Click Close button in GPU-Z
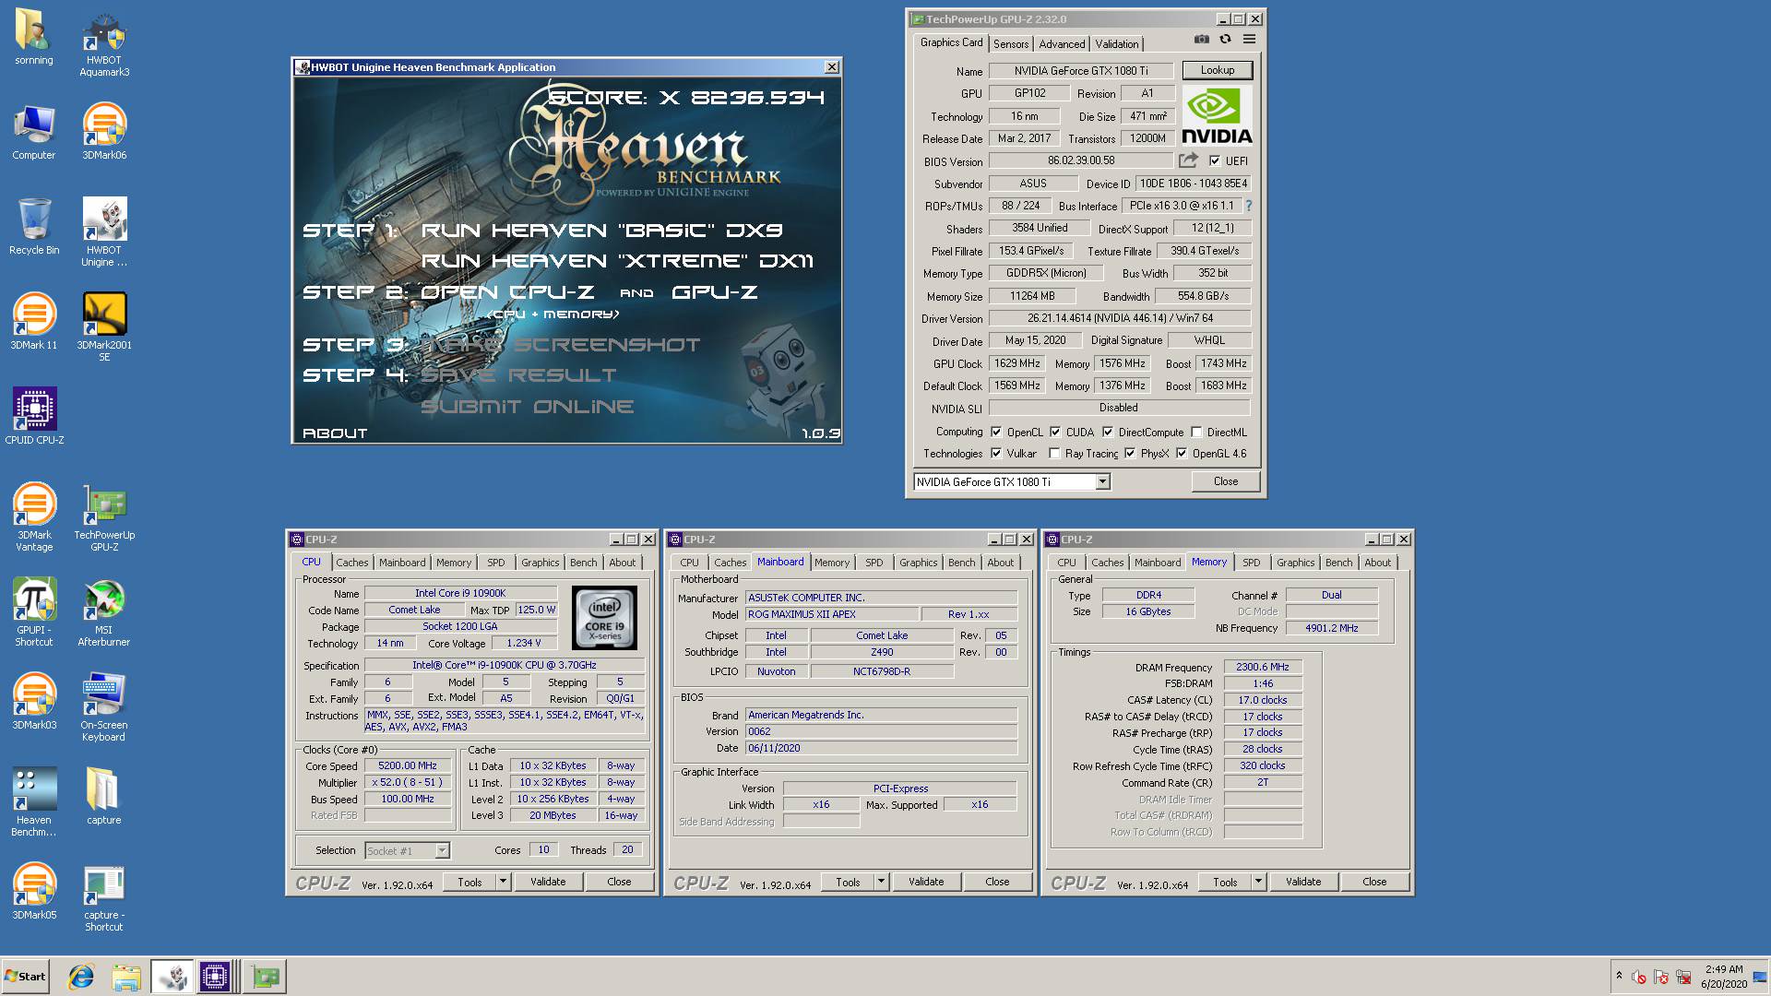 coord(1225,481)
